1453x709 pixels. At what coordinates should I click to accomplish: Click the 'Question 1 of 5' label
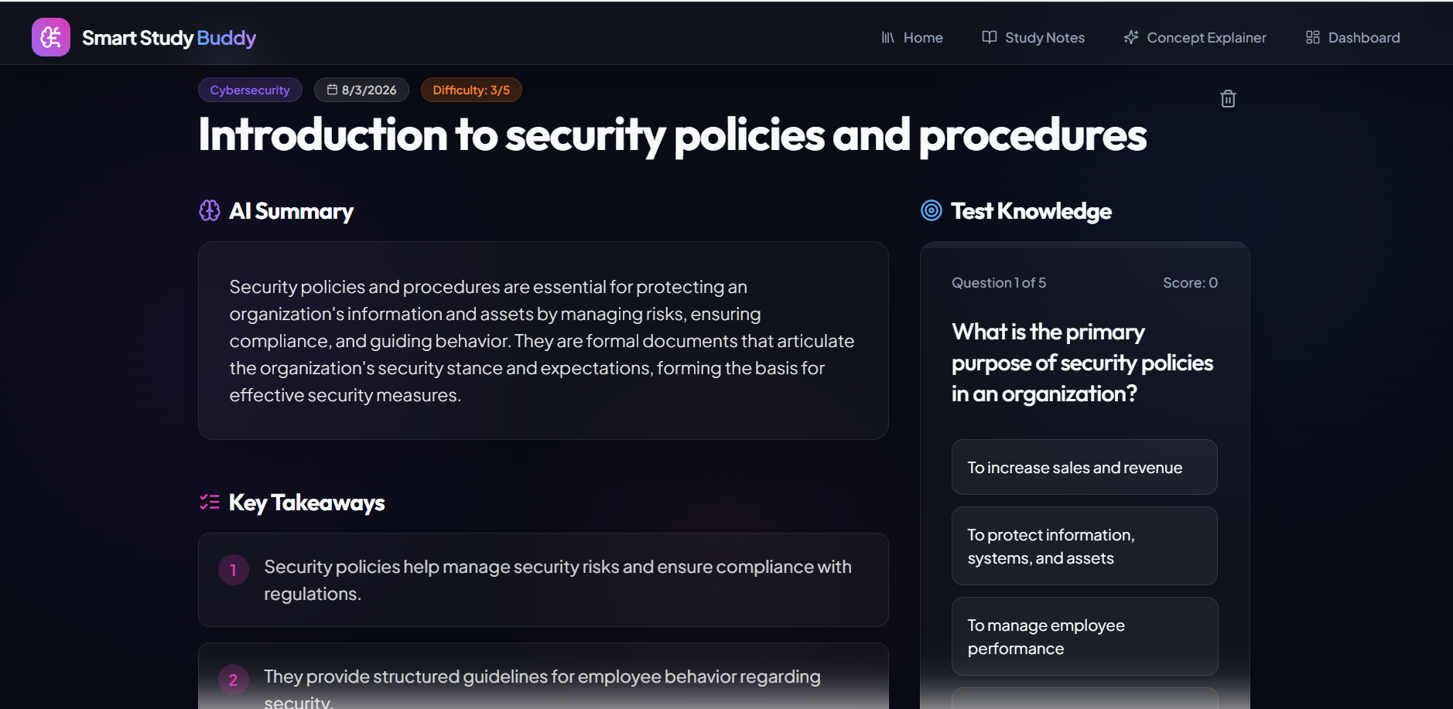pyautogui.click(x=999, y=283)
